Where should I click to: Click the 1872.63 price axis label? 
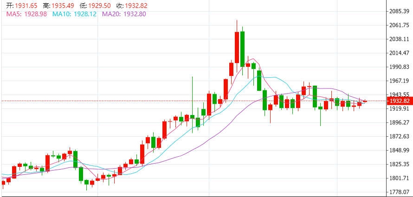pyautogui.click(x=400, y=136)
